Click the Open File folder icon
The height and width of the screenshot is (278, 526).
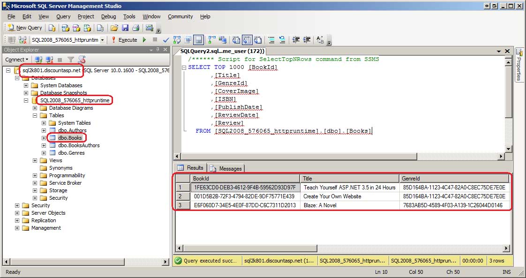114,28
